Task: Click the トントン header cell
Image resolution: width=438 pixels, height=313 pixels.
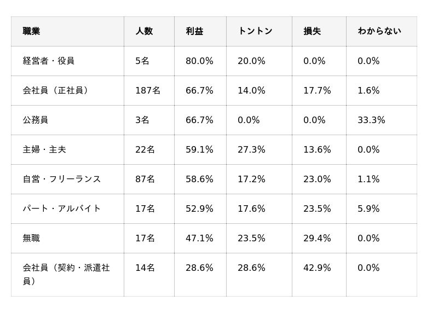Action: coord(255,31)
